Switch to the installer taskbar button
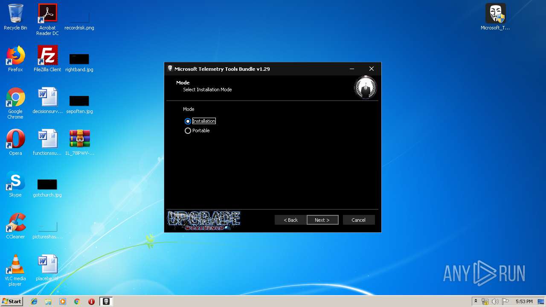546x307 pixels. (x=106, y=301)
